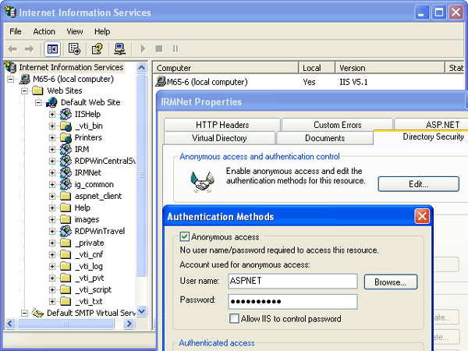Click the Pause item toolbar button
Viewport: 468px width, 351px height.
(x=175, y=48)
